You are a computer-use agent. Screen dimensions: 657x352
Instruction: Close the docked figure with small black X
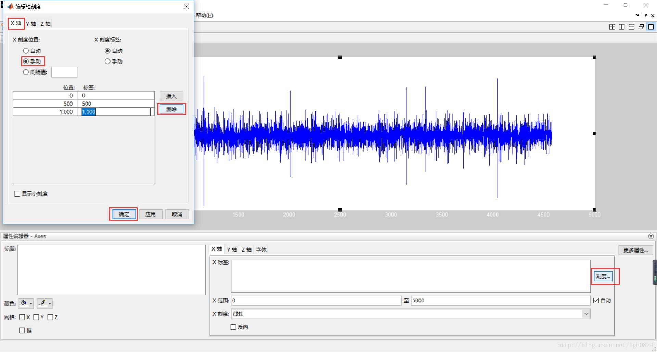click(x=653, y=15)
